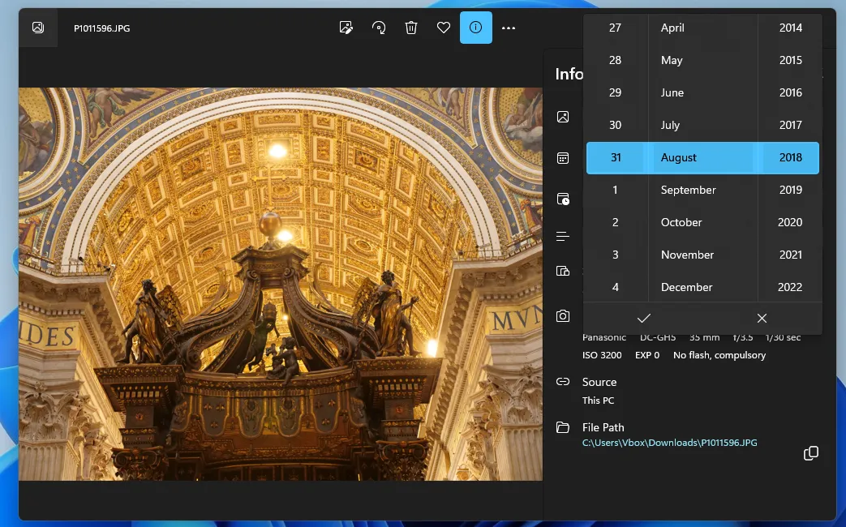Click the copy file path icon
Screen dimensions: 846x527
pos(810,452)
